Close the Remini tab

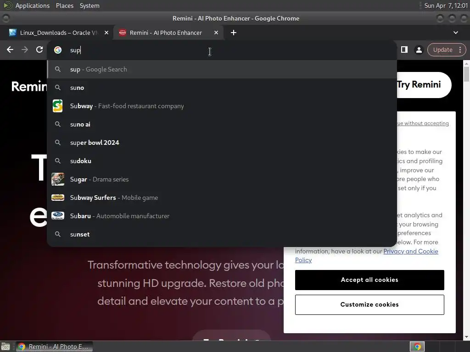pos(216,33)
